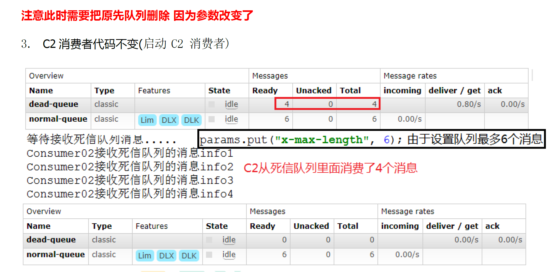Image resolution: width=558 pixels, height=272 pixels.
Task: Click Overview group header in upper table
Action: pos(46,76)
